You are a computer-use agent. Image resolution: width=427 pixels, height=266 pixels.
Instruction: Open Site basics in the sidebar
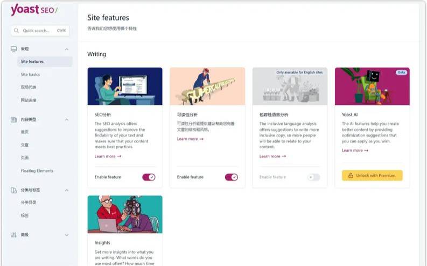click(30, 75)
